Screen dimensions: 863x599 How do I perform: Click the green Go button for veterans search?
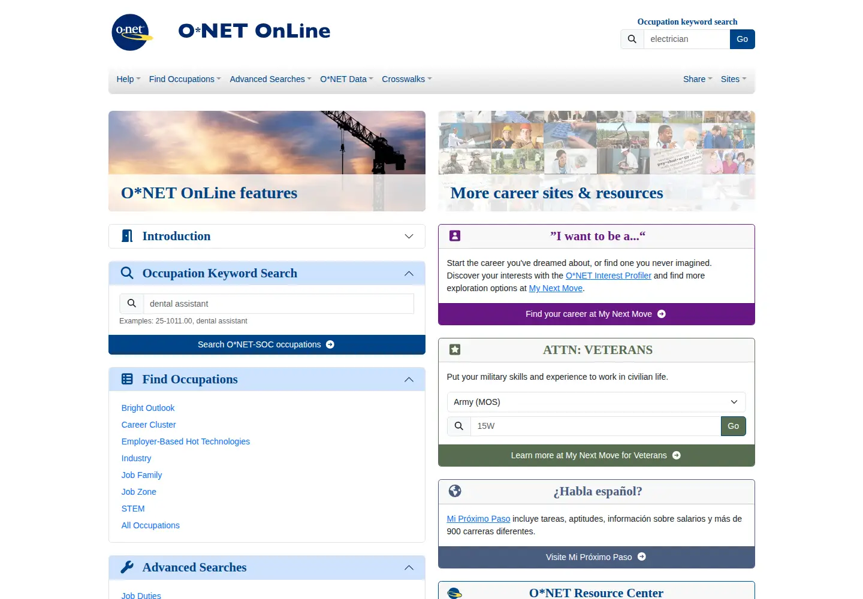734,426
